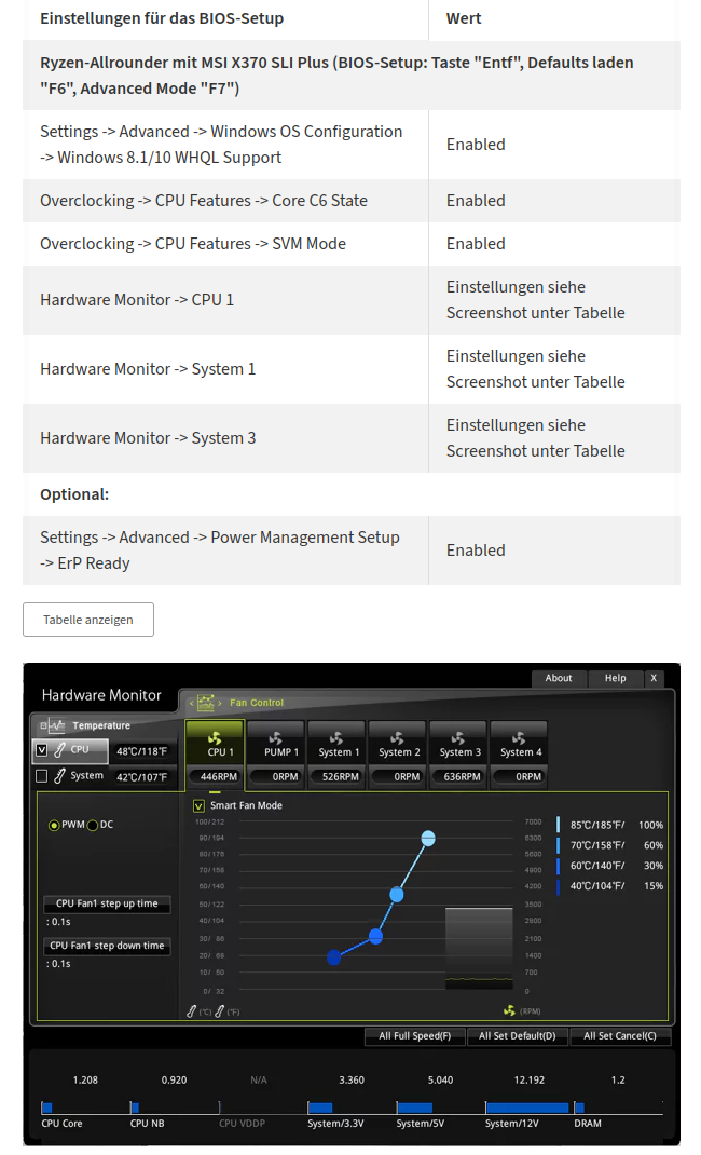Close the Hardware Monitor with X
The image size is (701, 1155).
coord(654,678)
